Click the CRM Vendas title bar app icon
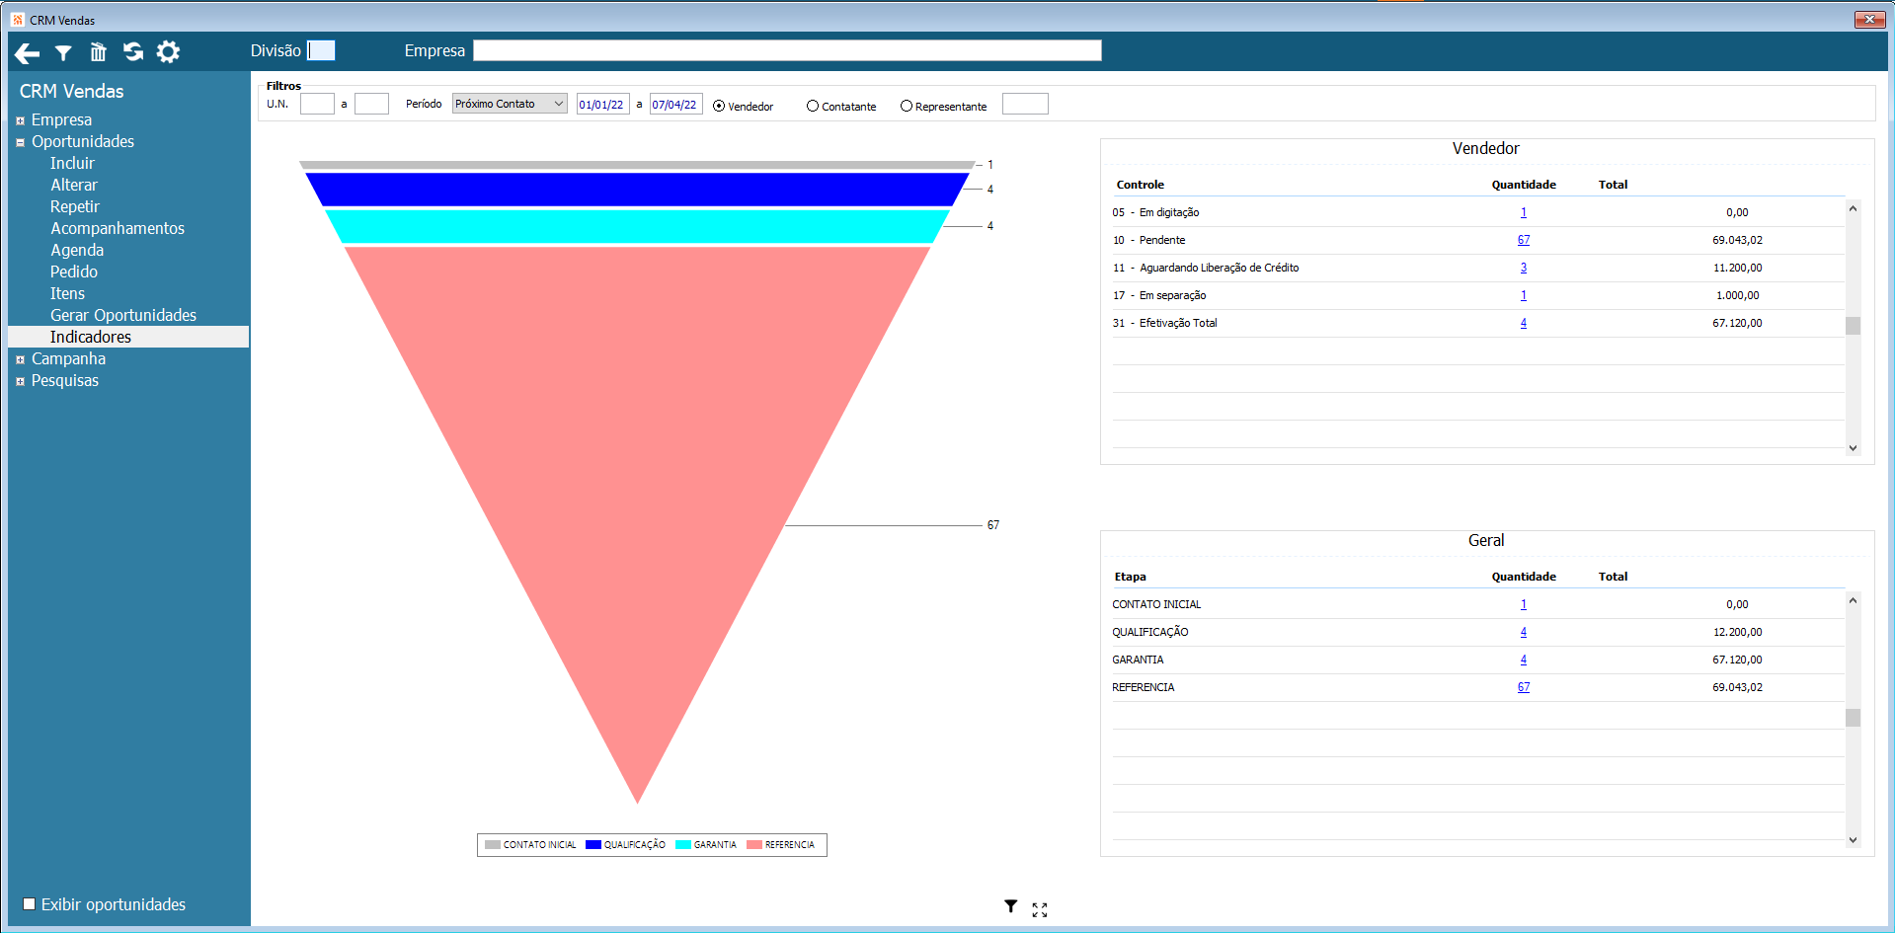Screen dimensions: 1895x933 18,20
